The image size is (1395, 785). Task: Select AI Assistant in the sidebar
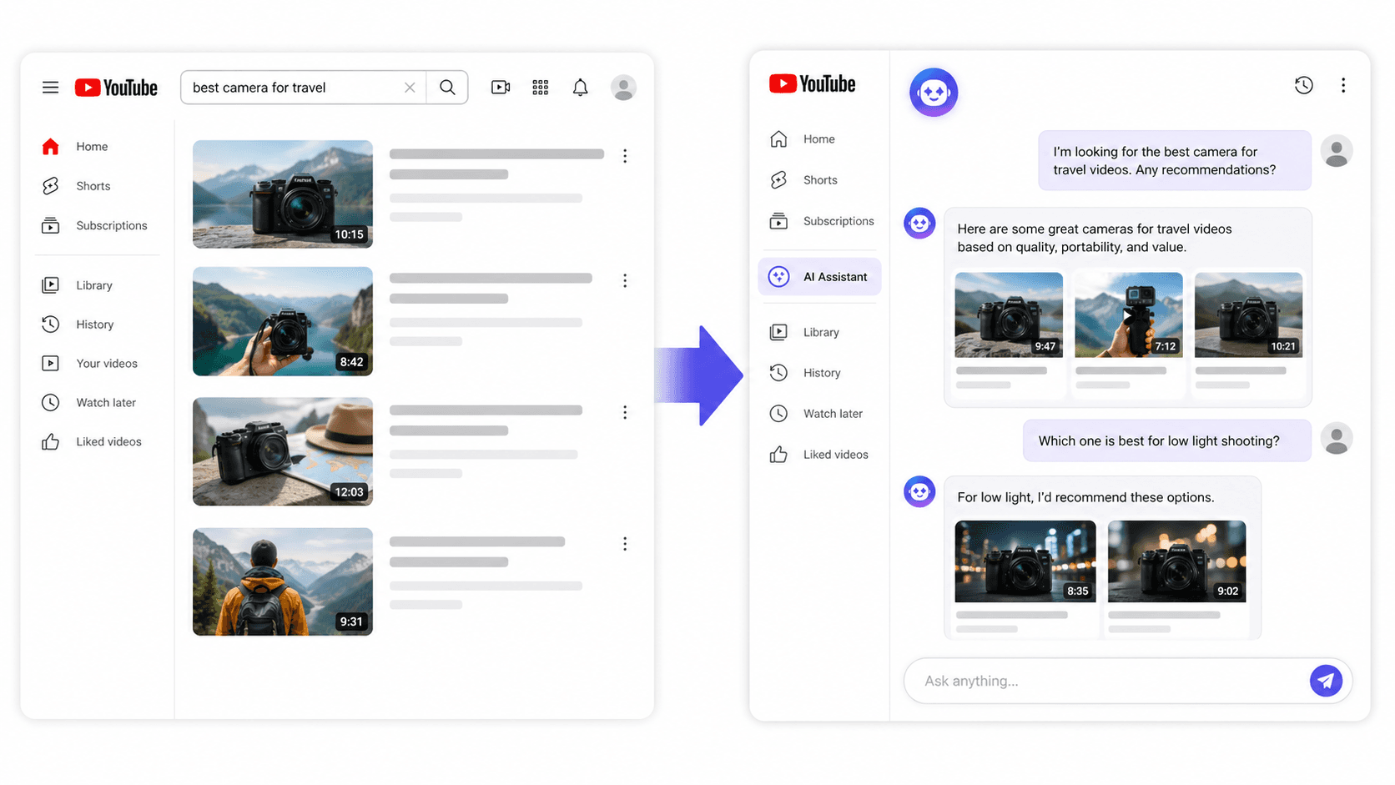tap(819, 276)
